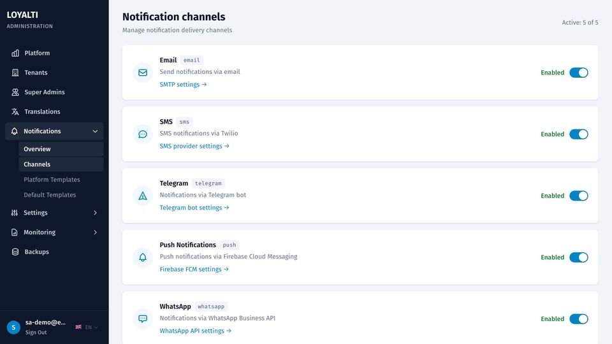Turn off the Telegram channel switch
The height and width of the screenshot is (344, 612).
(x=578, y=196)
